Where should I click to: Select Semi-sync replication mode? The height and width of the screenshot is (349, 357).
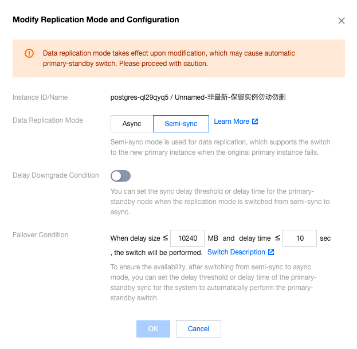pos(181,124)
